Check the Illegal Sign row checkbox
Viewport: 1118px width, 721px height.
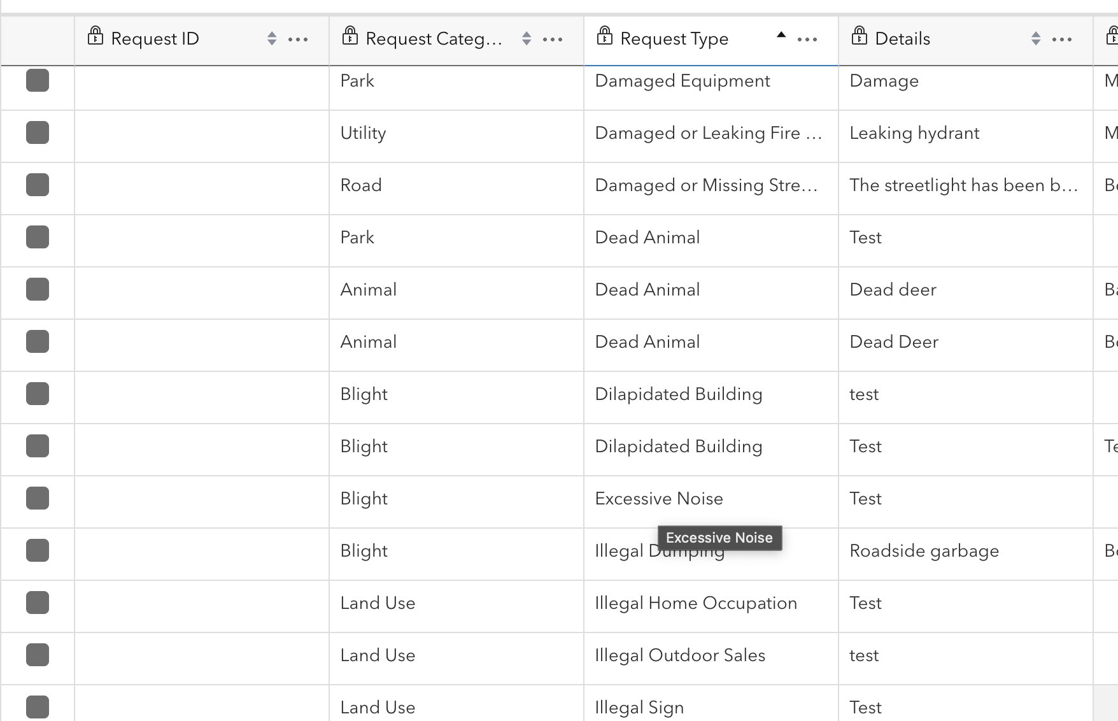[x=38, y=705]
